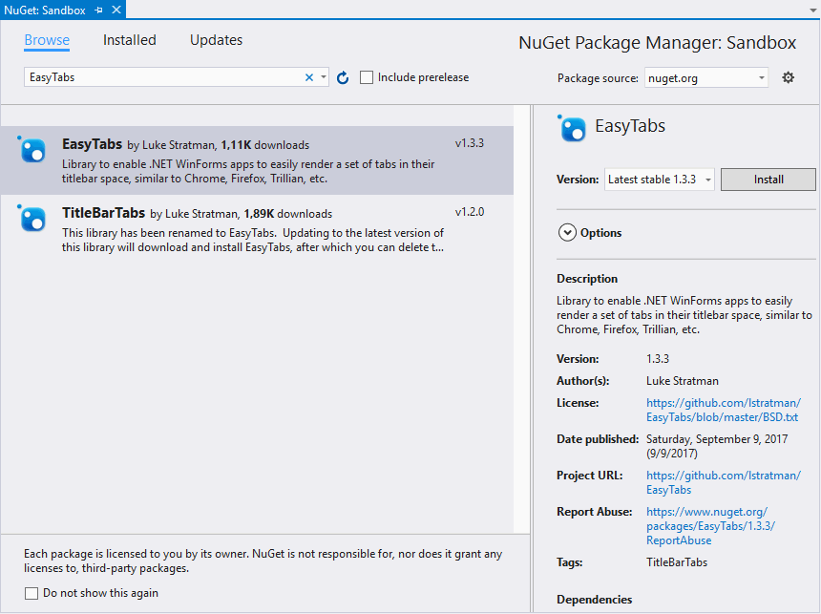
Task: Select TitleBarTabs package title in results
Action: click(104, 213)
